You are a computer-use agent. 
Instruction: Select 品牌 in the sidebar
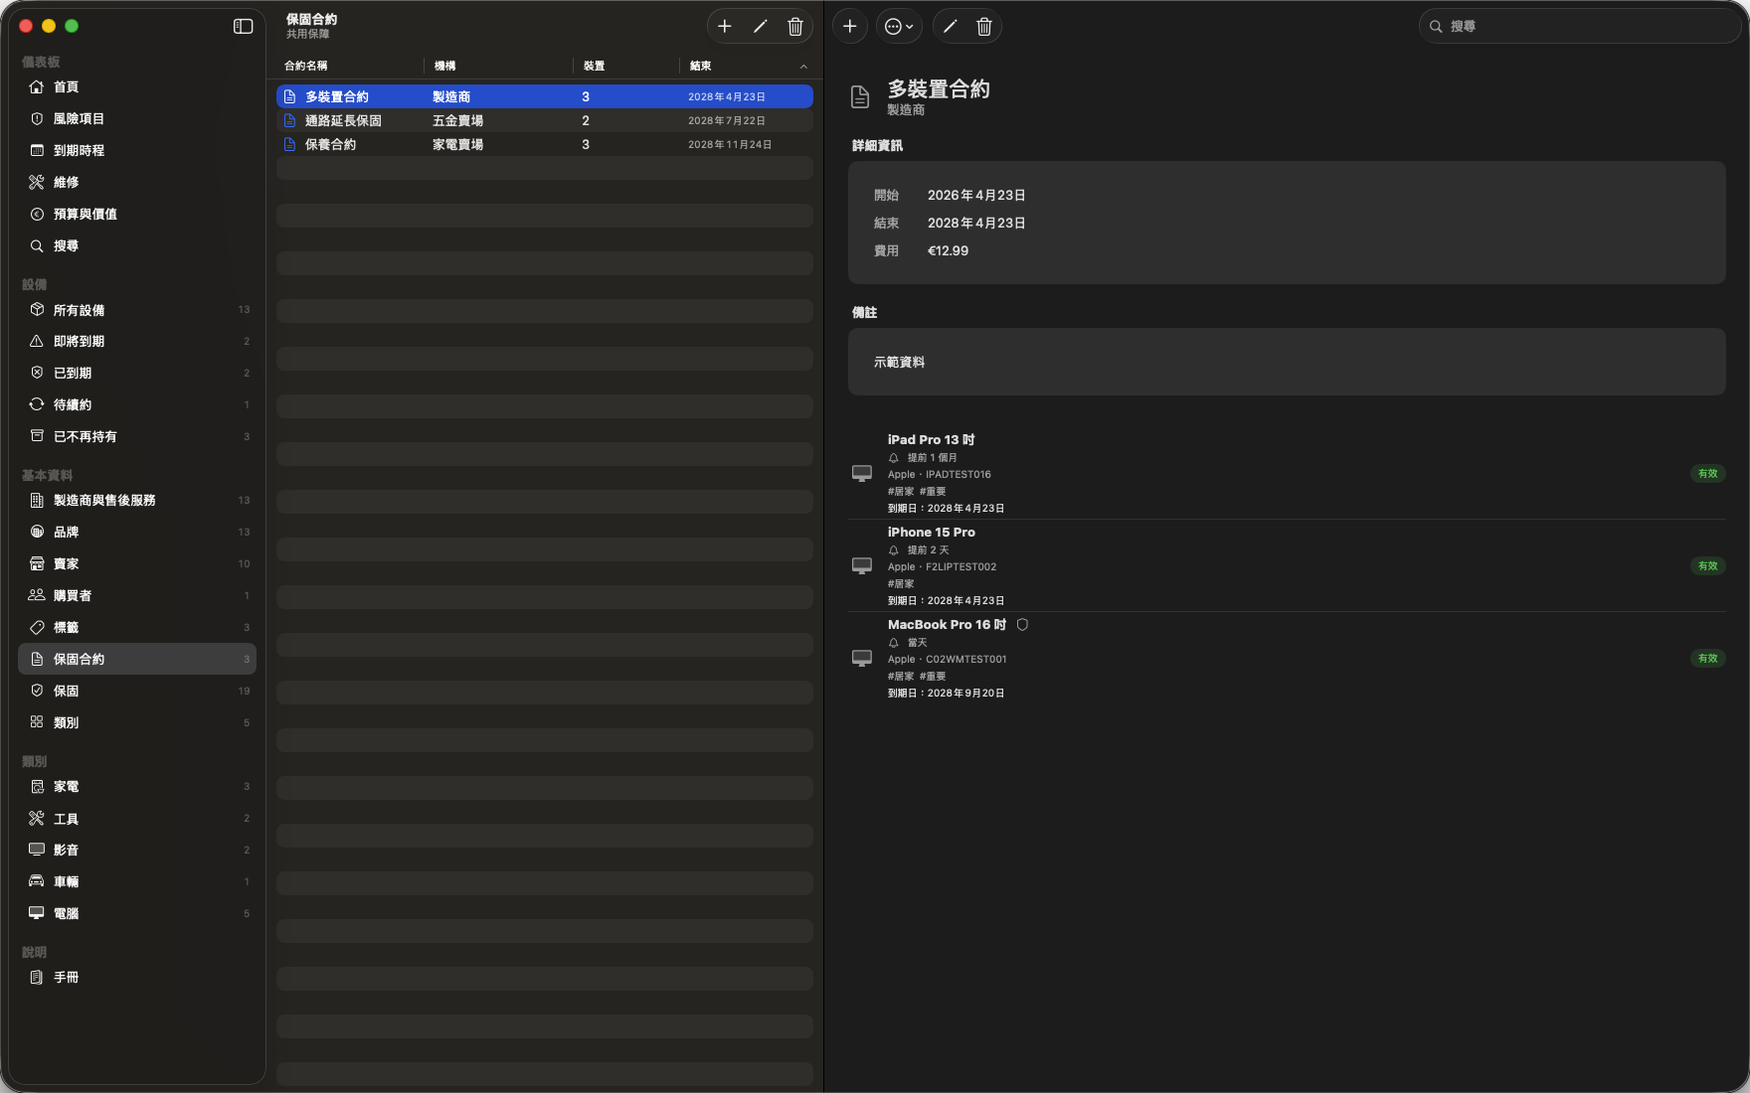pyautogui.click(x=137, y=533)
